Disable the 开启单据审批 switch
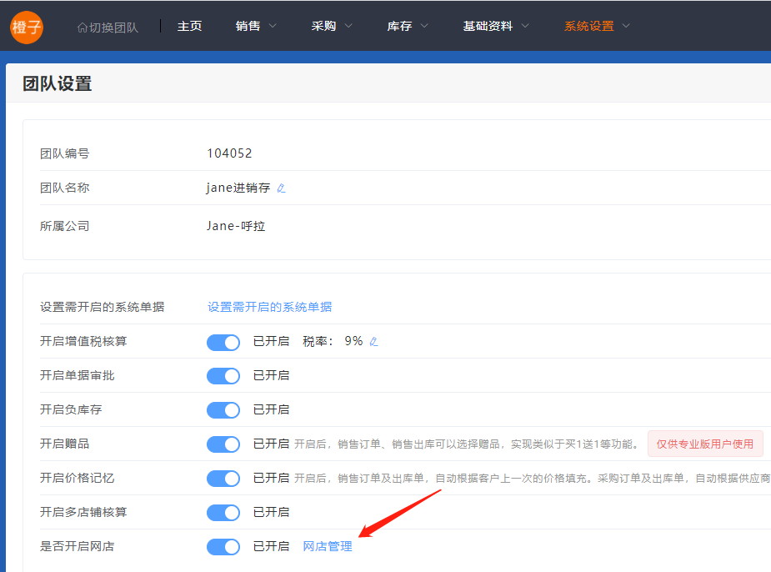 [223, 376]
